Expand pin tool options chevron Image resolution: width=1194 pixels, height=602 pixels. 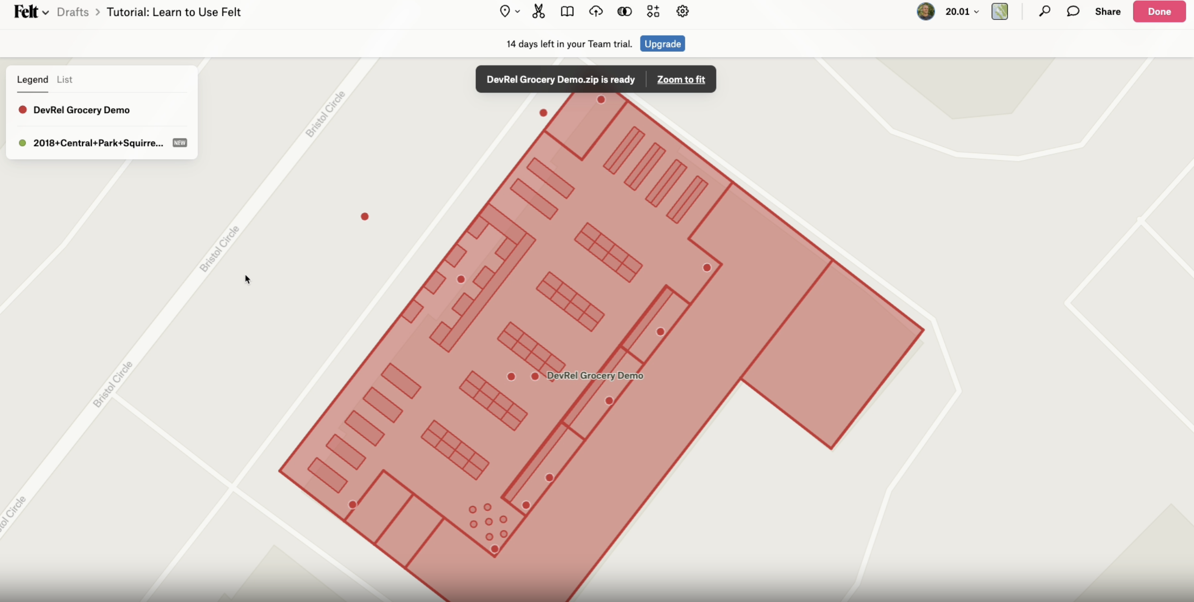(x=517, y=11)
